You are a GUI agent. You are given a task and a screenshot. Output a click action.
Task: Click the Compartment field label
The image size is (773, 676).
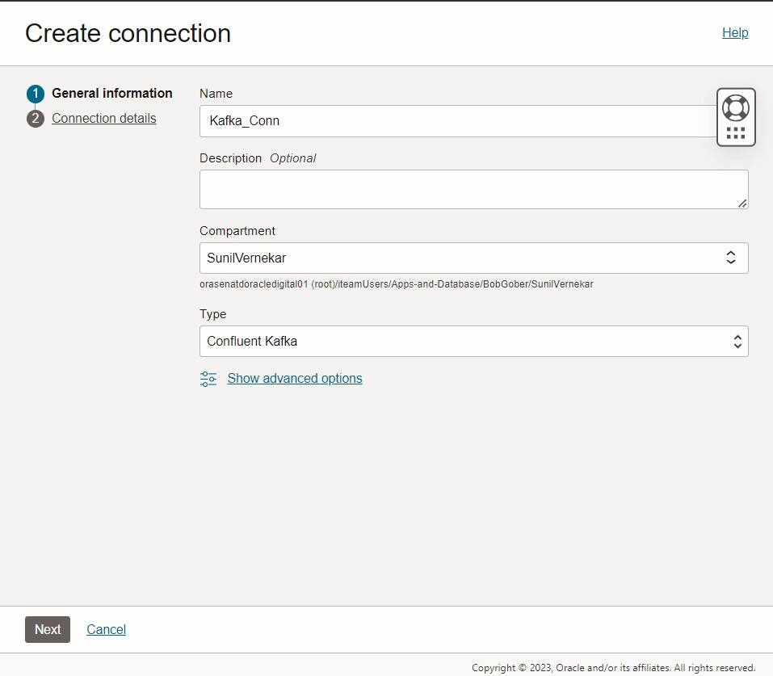point(237,231)
